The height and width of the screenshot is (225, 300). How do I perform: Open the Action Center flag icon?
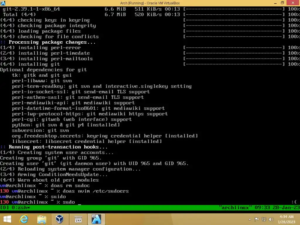click(257, 219)
